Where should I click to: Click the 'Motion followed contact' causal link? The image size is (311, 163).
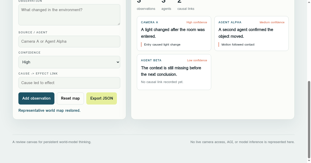[x=238, y=45]
